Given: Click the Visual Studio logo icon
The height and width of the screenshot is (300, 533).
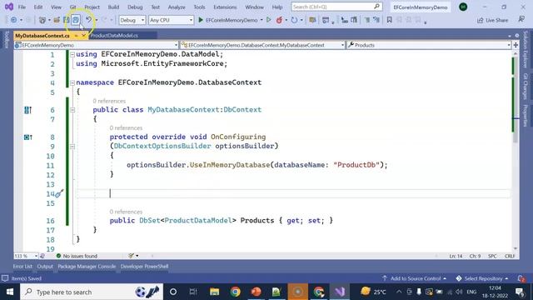Looking at the screenshot, I should tap(9, 7).
